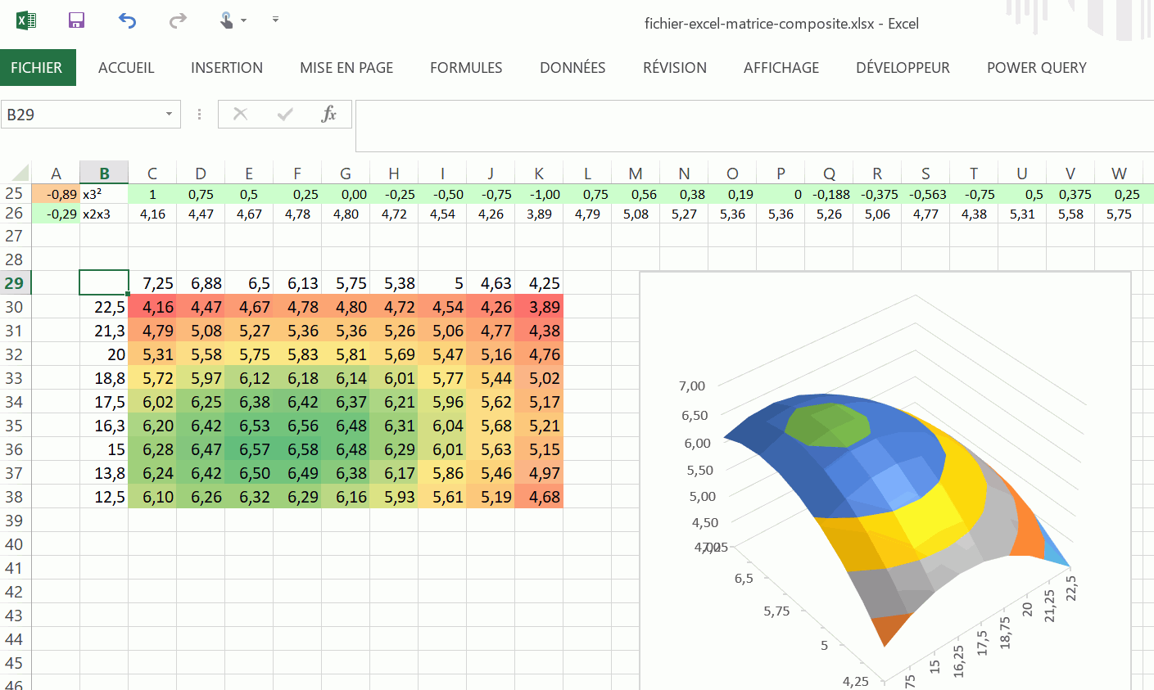
Task: Click the Undo arrow icon
Action: point(127,20)
